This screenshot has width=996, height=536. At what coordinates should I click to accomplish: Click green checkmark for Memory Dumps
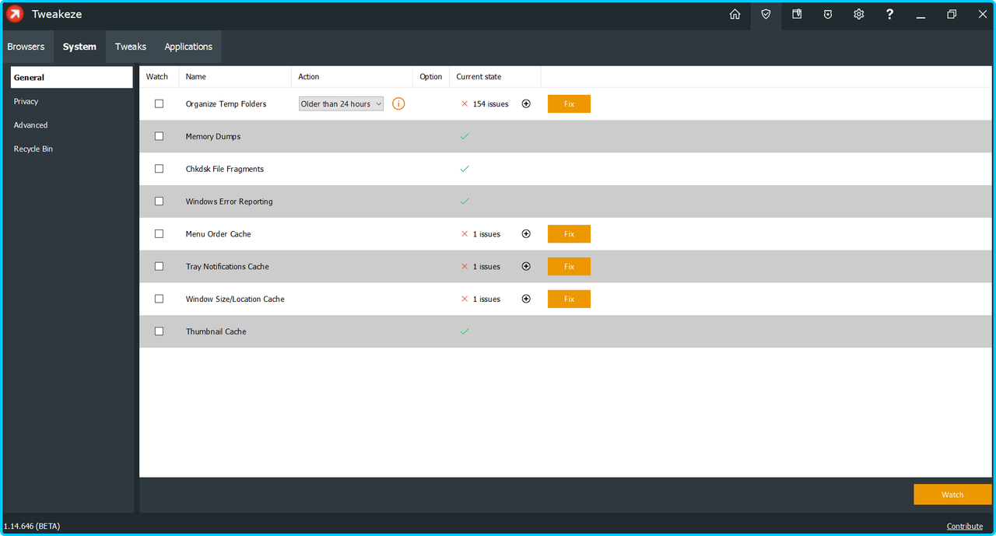pyautogui.click(x=465, y=136)
